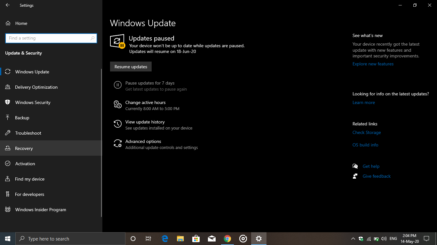Show hidden icons tray arrow
This screenshot has height=245, width=437.
pos(353,239)
